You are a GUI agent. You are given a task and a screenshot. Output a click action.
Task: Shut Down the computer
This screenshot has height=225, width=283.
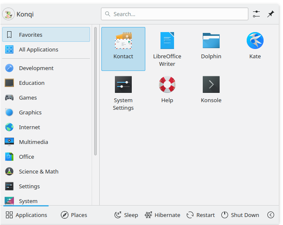pos(240,215)
